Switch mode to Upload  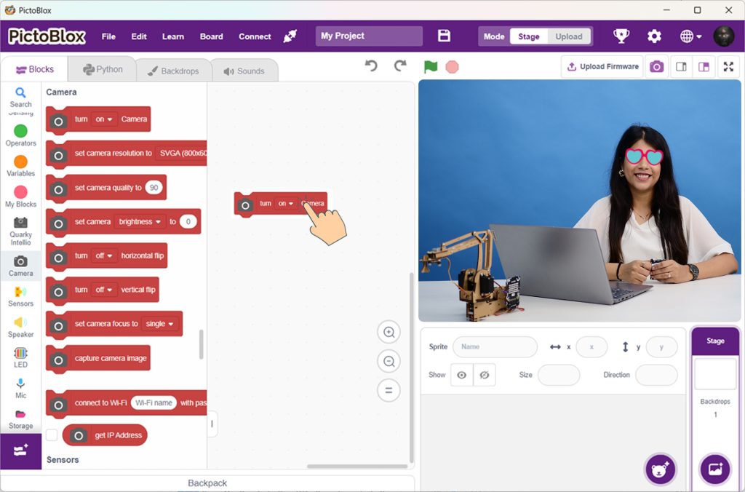tap(568, 36)
